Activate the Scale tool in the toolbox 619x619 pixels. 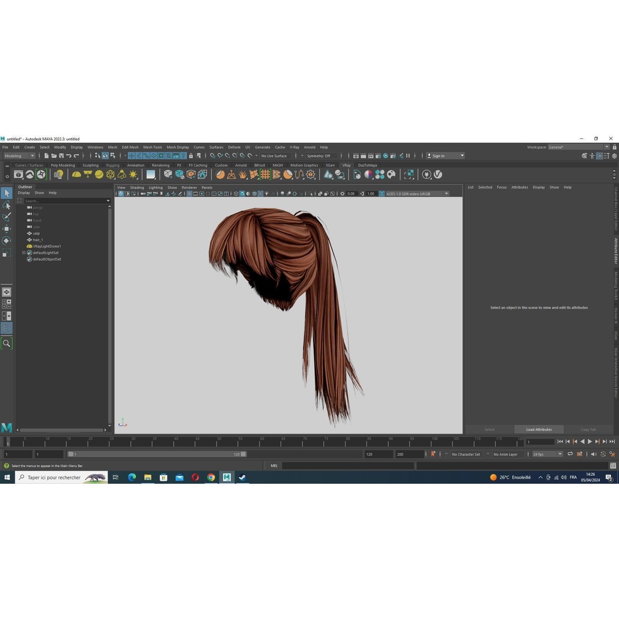click(6, 253)
